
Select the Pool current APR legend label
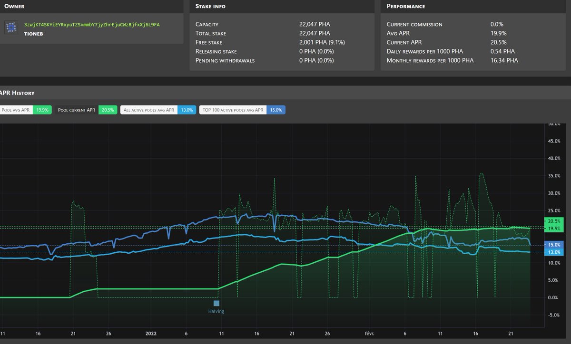click(76, 109)
